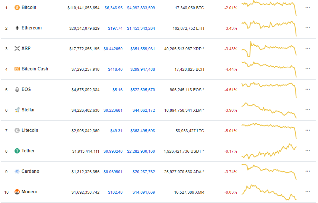Screen dimensions: 318x203
Task: Click the Tether logo icon
Action: pyautogui.click(x=17, y=151)
